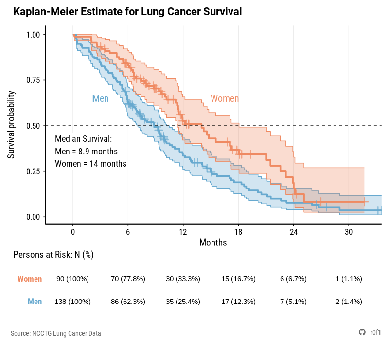Screen dimensions: 389x341
Task: Click the 'Men = 8.9 months' text
Action: 86,152
